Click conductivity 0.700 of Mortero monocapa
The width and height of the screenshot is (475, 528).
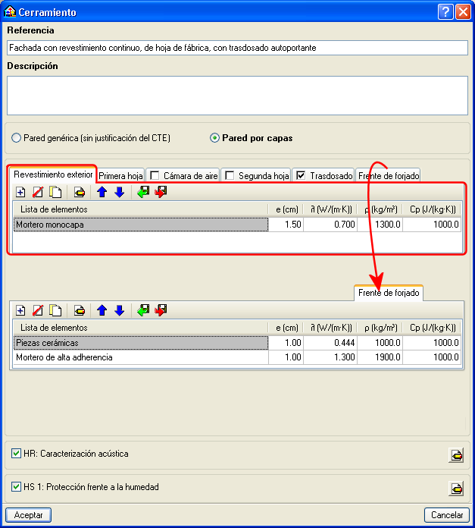coord(330,225)
